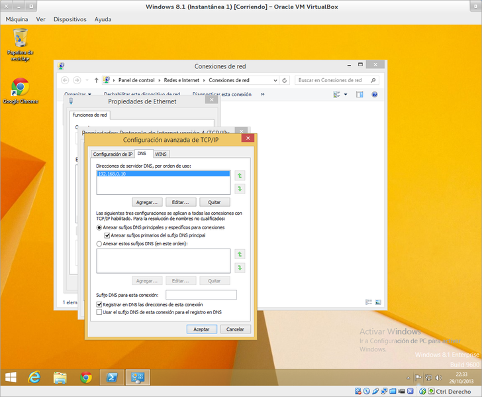Expand the breadcrumb arrow after Panel de control
The image size is (482, 397).
(x=159, y=80)
